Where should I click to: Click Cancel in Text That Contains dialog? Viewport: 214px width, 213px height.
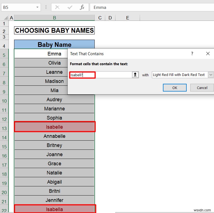pos(202,88)
